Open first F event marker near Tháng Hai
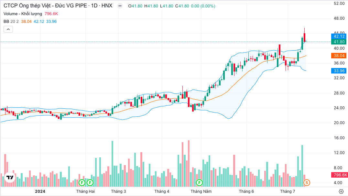The width and height of the screenshot is (348, 196). tap(82, 183)
